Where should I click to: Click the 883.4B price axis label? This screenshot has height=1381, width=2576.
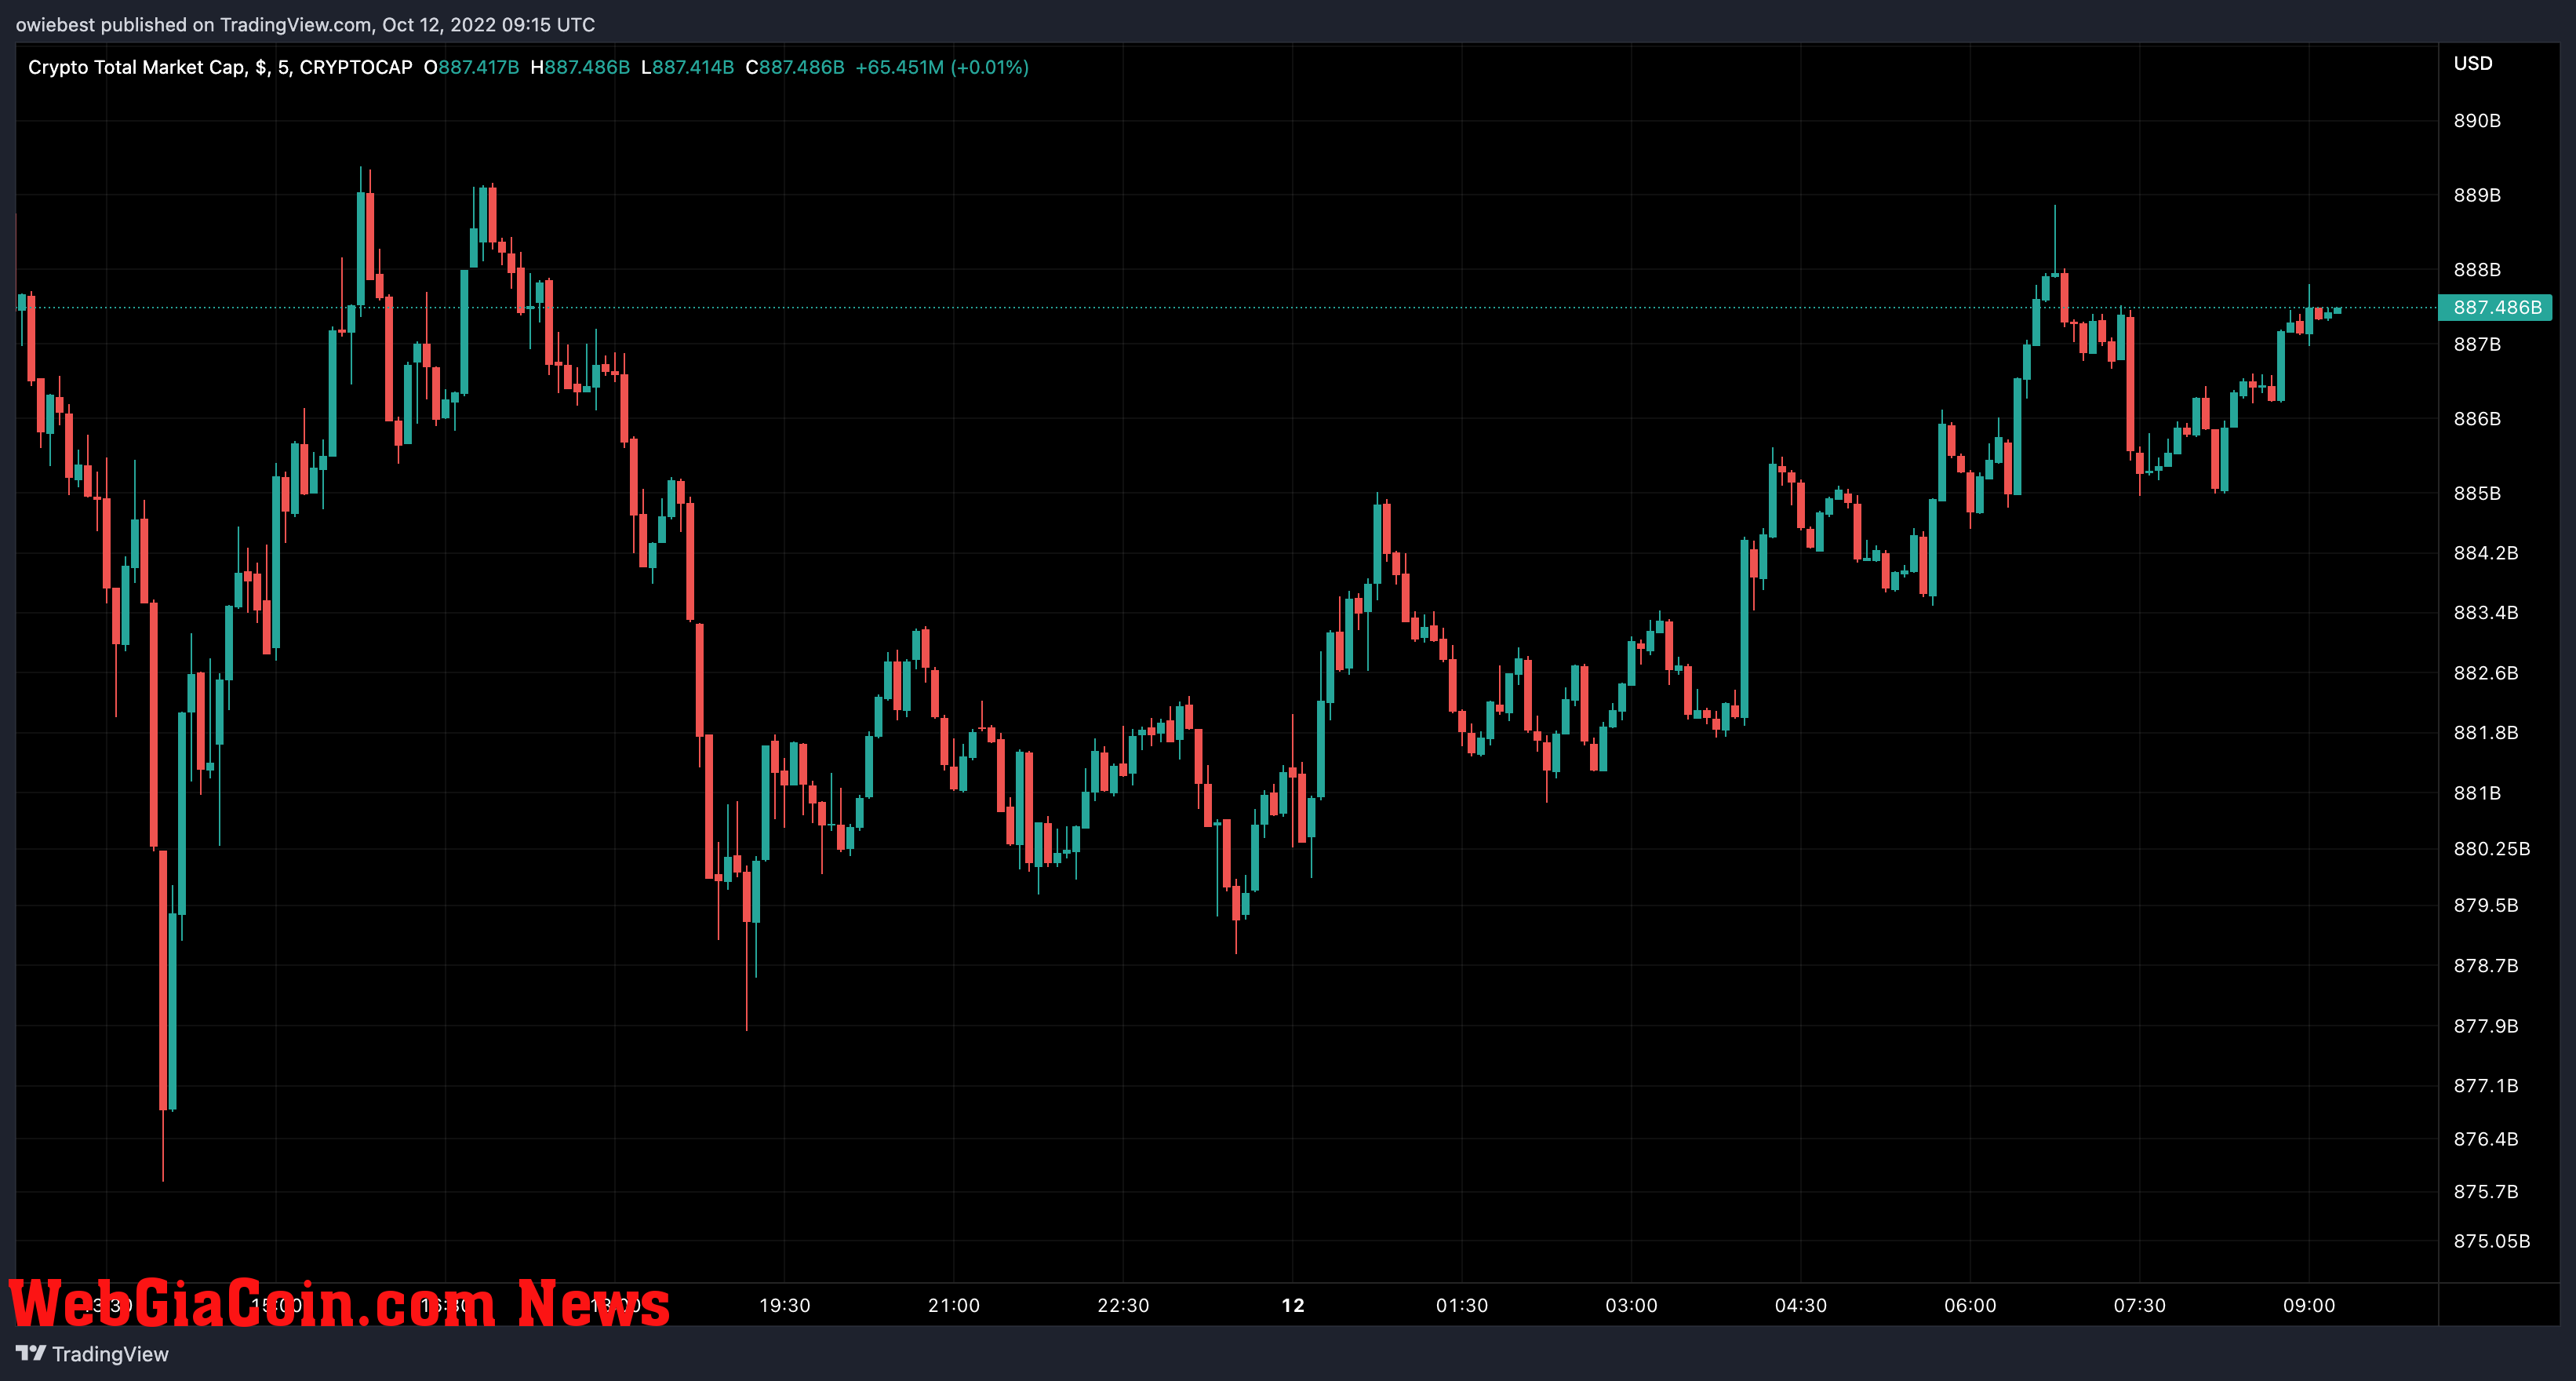(2486, 612)
